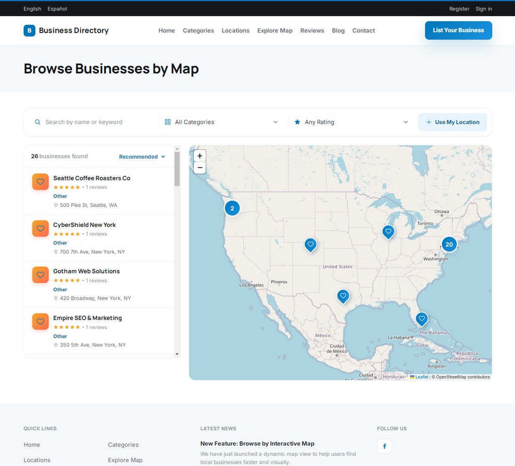The height and width of the screenshot is (466, 515).
Task: Zoom in the map with plus button
Action: [200, 156]
